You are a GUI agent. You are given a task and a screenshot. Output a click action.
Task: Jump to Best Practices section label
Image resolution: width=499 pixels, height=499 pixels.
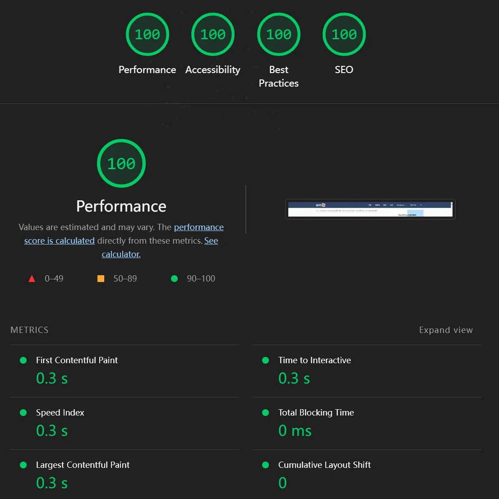(278, 76)
